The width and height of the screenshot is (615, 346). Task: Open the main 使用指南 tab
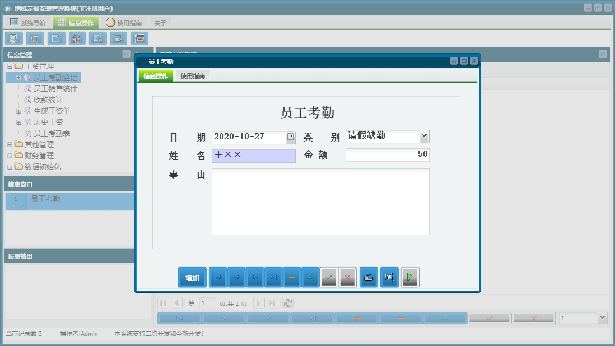(124, 23)
